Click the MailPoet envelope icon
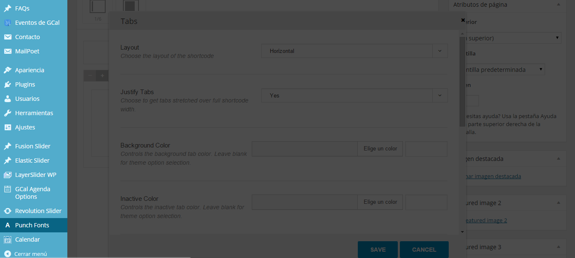This screenshot has width=575, height=258. click(8, 51)
